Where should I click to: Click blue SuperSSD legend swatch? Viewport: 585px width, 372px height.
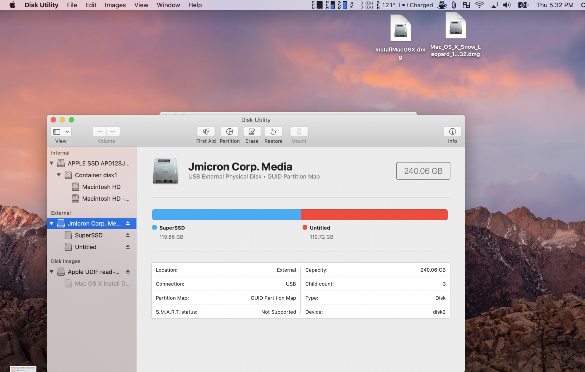tap(154, 228)
